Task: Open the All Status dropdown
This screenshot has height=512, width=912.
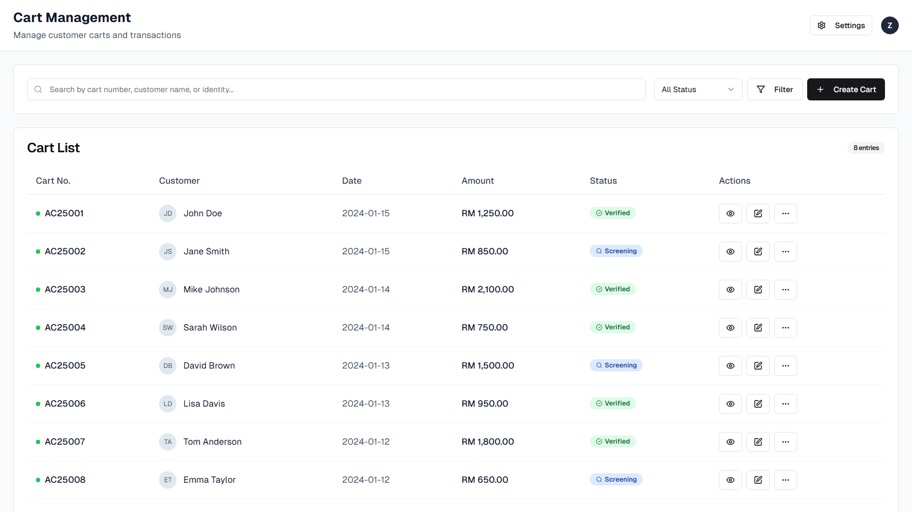Action: 697,89
